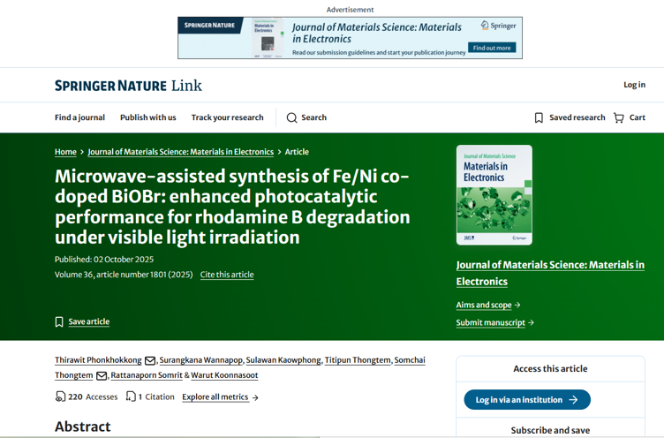
Task: Click the Log in via an institution button
Action: tap(527, 400)
